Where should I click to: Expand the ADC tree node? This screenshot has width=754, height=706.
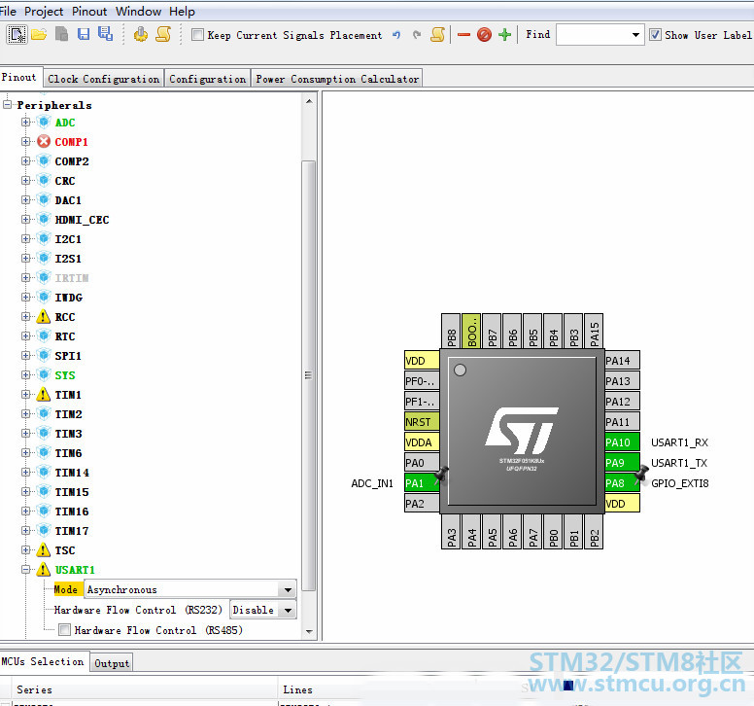coord(25,123)
